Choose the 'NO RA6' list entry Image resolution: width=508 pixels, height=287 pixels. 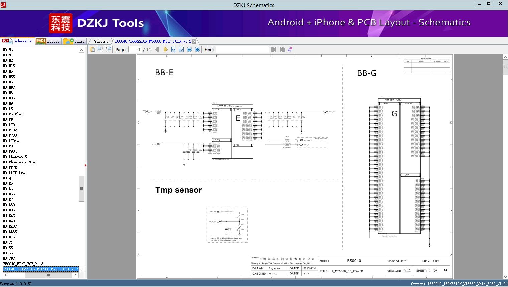click(x=9, y=216)
